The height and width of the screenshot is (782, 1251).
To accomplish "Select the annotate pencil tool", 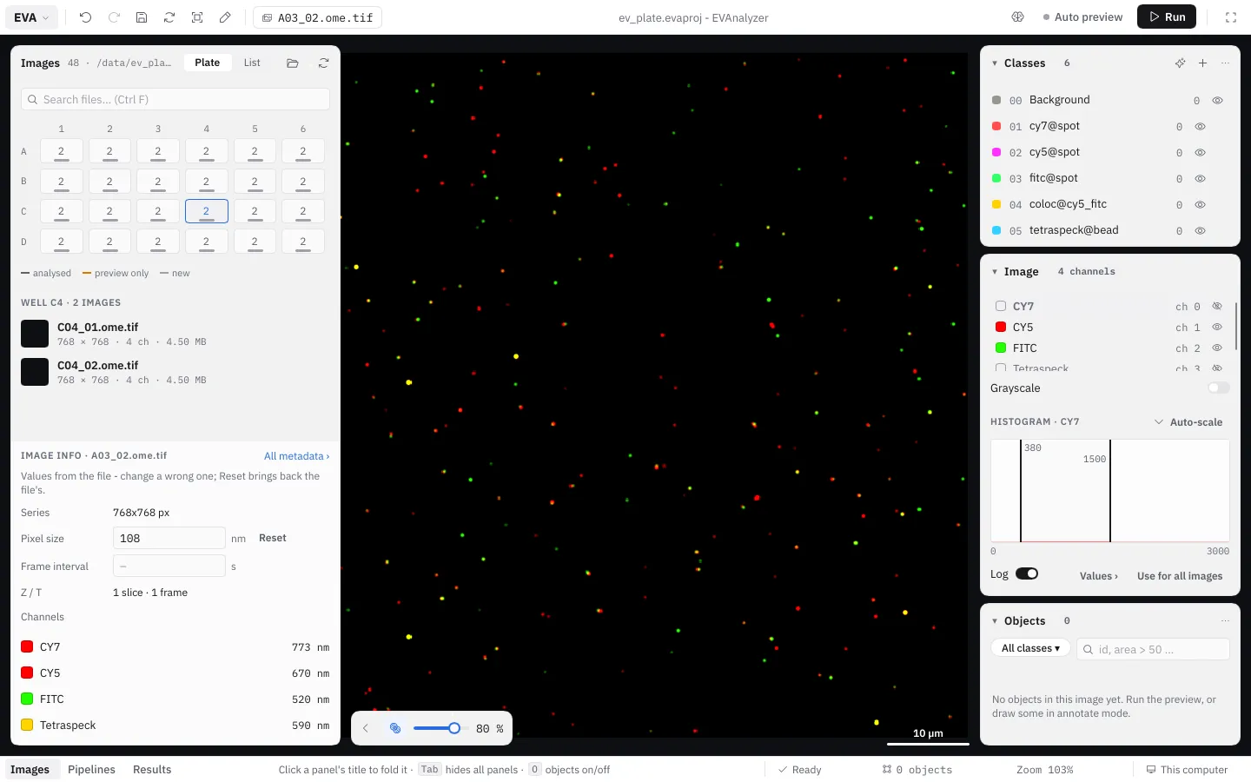I will pyautogui.click(x=225, y=17).
